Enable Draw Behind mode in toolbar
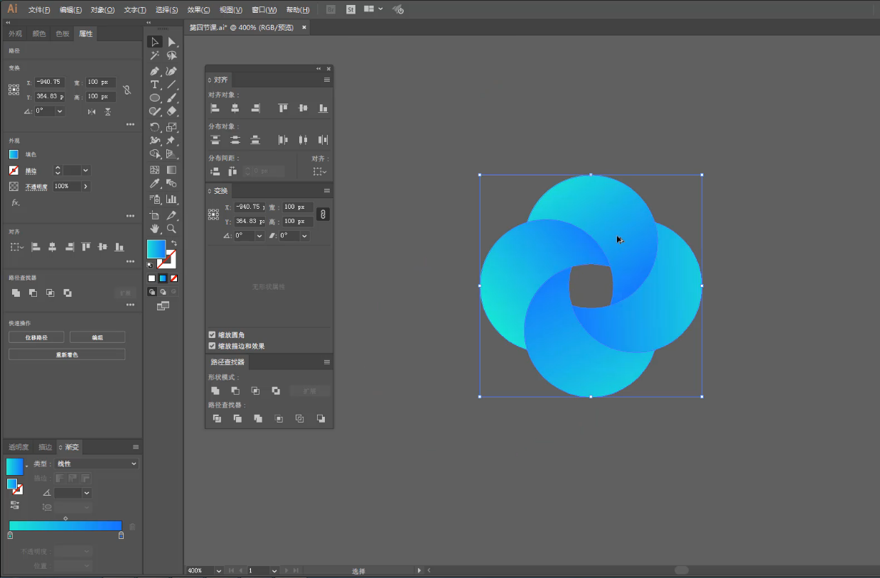 click(x=163, y=292)
